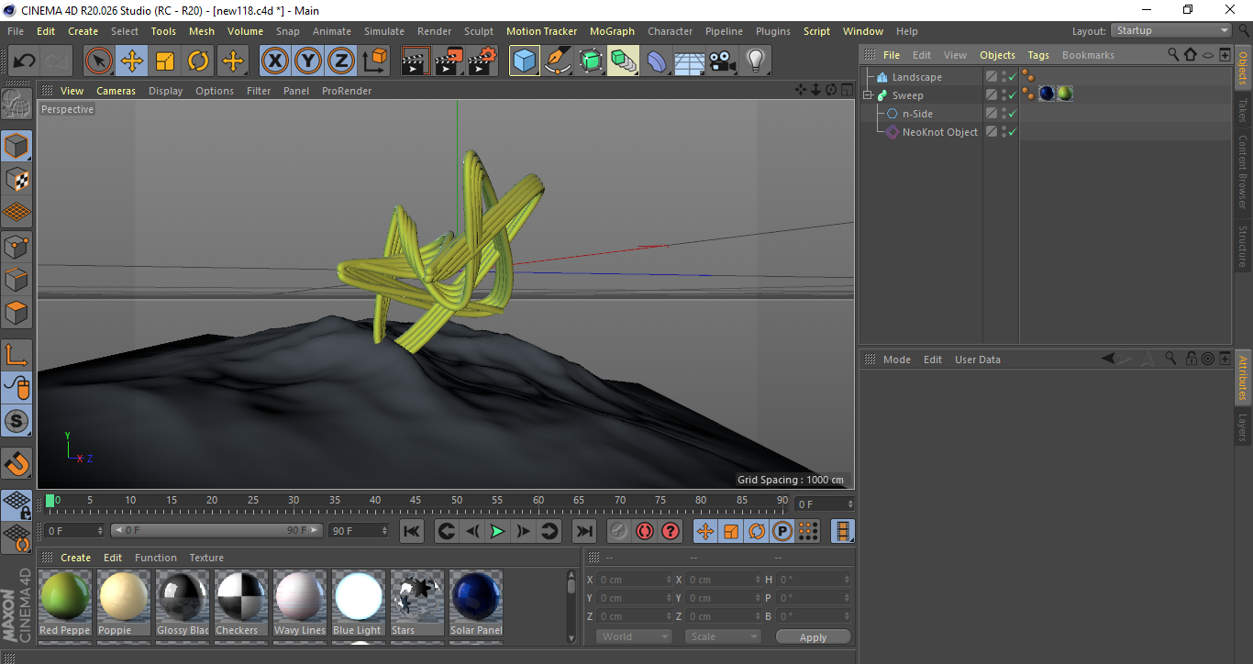
Task: Toggle NeoKnot Object enabled checkmark
Action: coord(1012,132)
